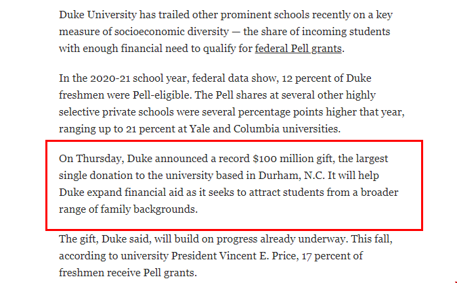The width and height of the screenshot is (457, 283).
Task: Click the phrase "range of family backgrounds"
Action: pos(128,209)
